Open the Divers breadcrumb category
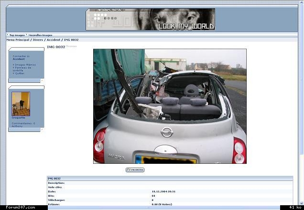 [x=38, y=40]
